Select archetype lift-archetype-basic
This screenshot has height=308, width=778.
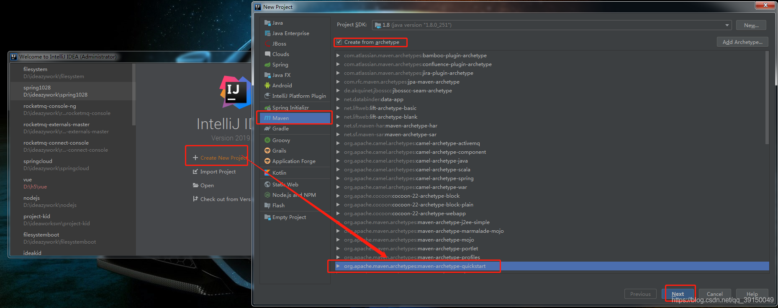(380, 108)
